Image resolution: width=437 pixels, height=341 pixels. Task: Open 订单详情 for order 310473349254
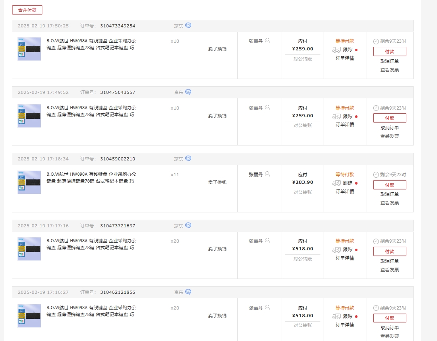345,58
